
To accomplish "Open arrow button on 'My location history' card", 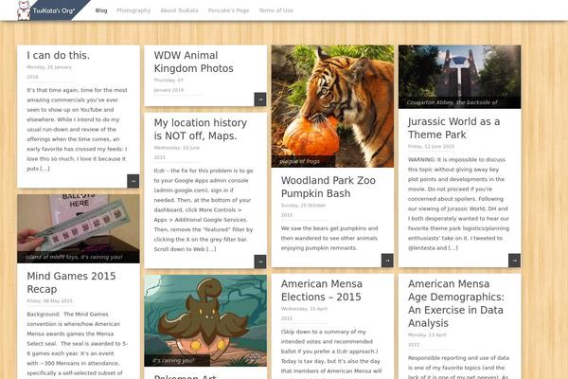I will point(260,262).
